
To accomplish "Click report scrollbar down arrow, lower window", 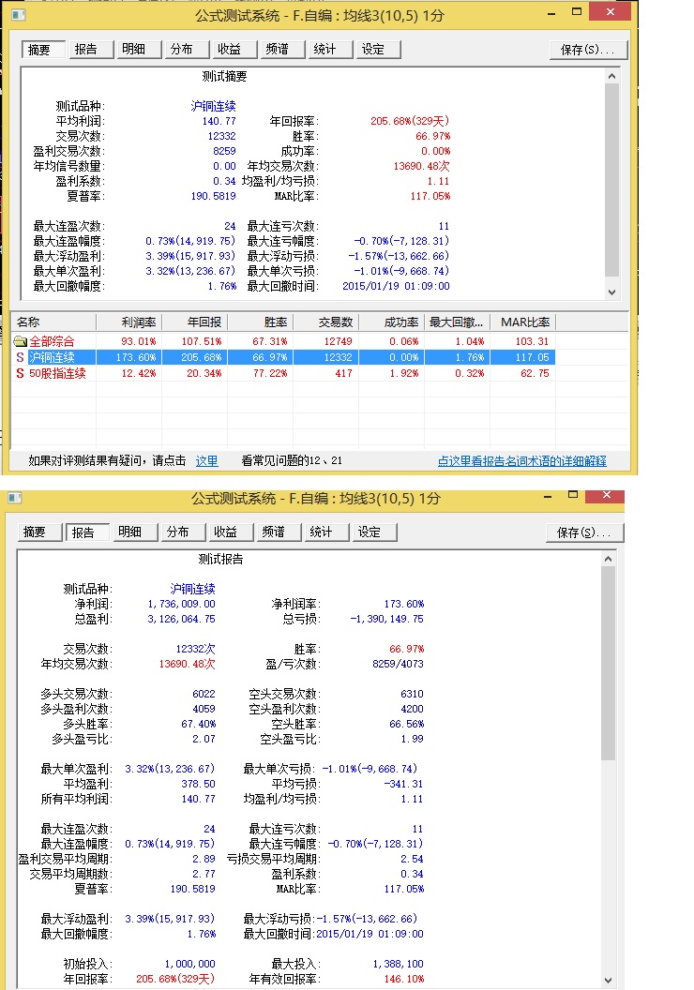I will [608, 981].
